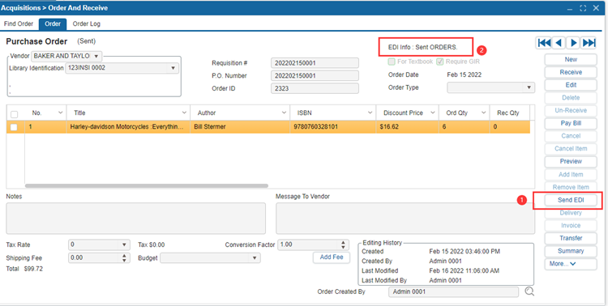Click the Order ID field
608x306 pixels.
tap(315, 88)
